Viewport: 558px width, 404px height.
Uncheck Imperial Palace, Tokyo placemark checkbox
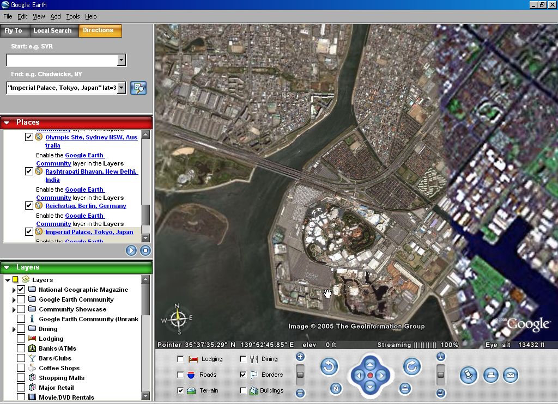(x=29, y=232)
